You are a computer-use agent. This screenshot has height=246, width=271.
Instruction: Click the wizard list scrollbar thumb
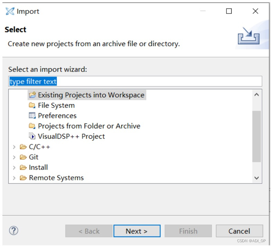[x=256, y=136]
